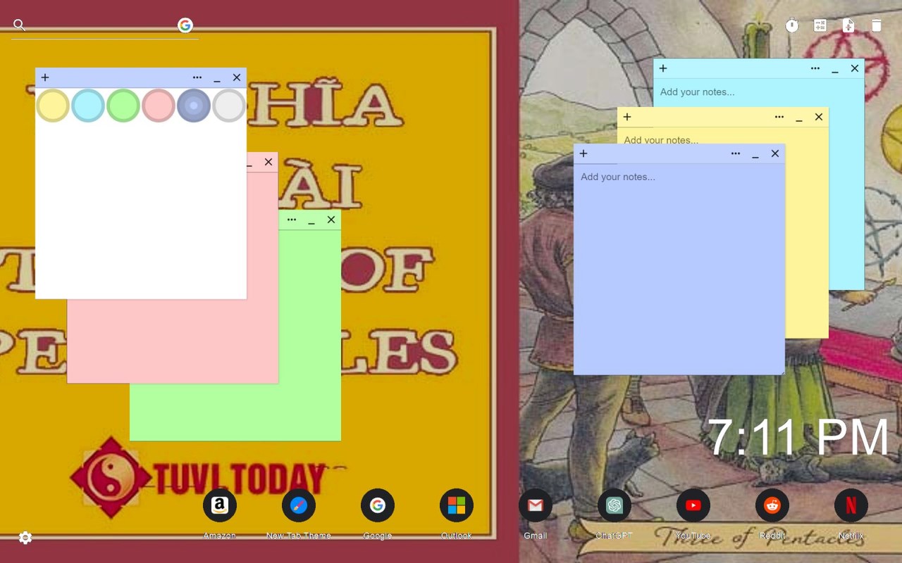Minimize the cyan note
Image resolution: width=902 pixels, height=563 pixels.
835,69
